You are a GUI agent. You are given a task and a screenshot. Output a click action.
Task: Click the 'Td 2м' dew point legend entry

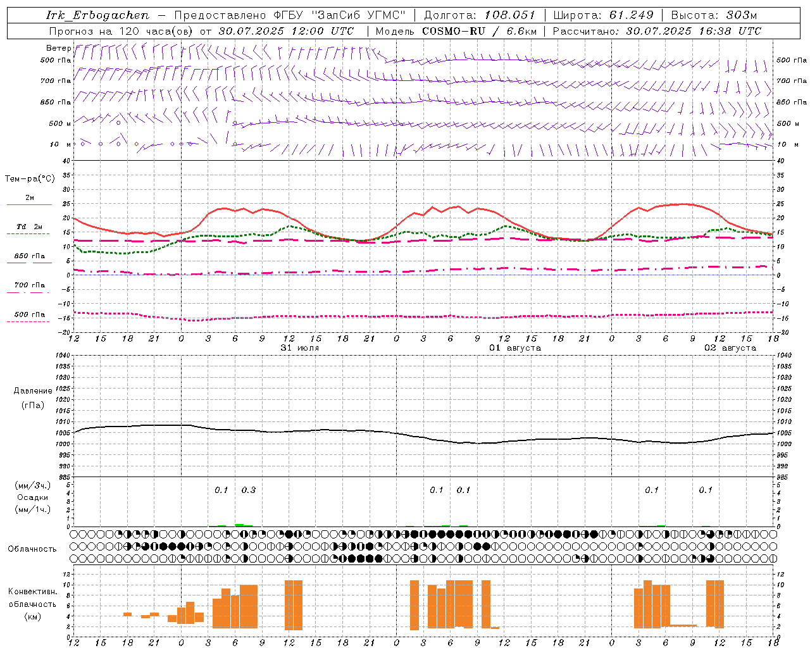(x=29, y=227)
